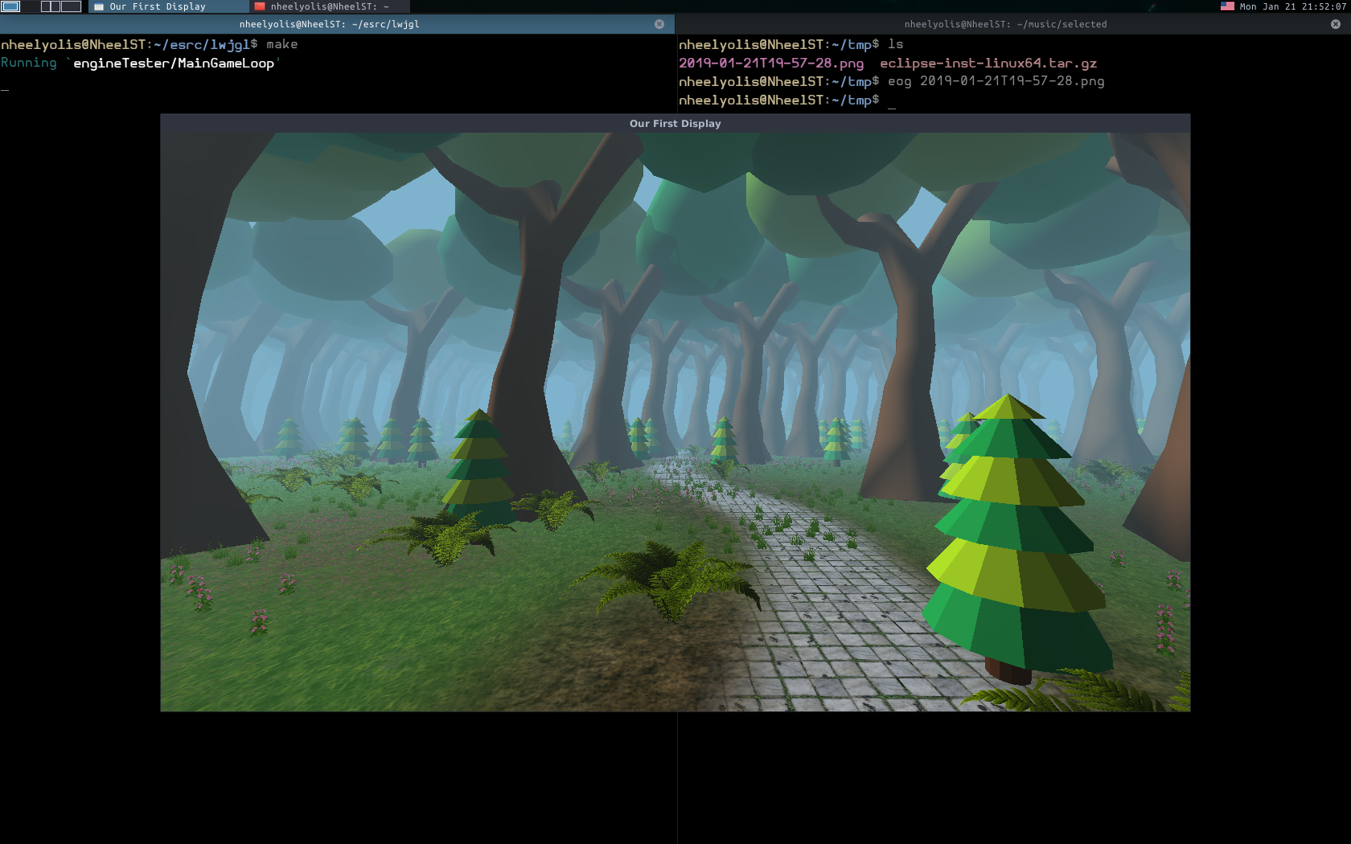The image size is (1351, 844).
Task: Select the split-pane workspace indicator
Action: click(51, 6)
